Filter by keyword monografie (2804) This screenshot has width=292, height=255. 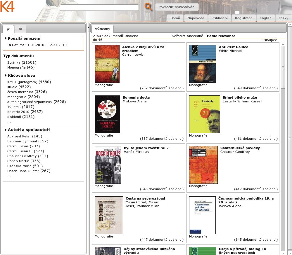(x=23, y=97)
